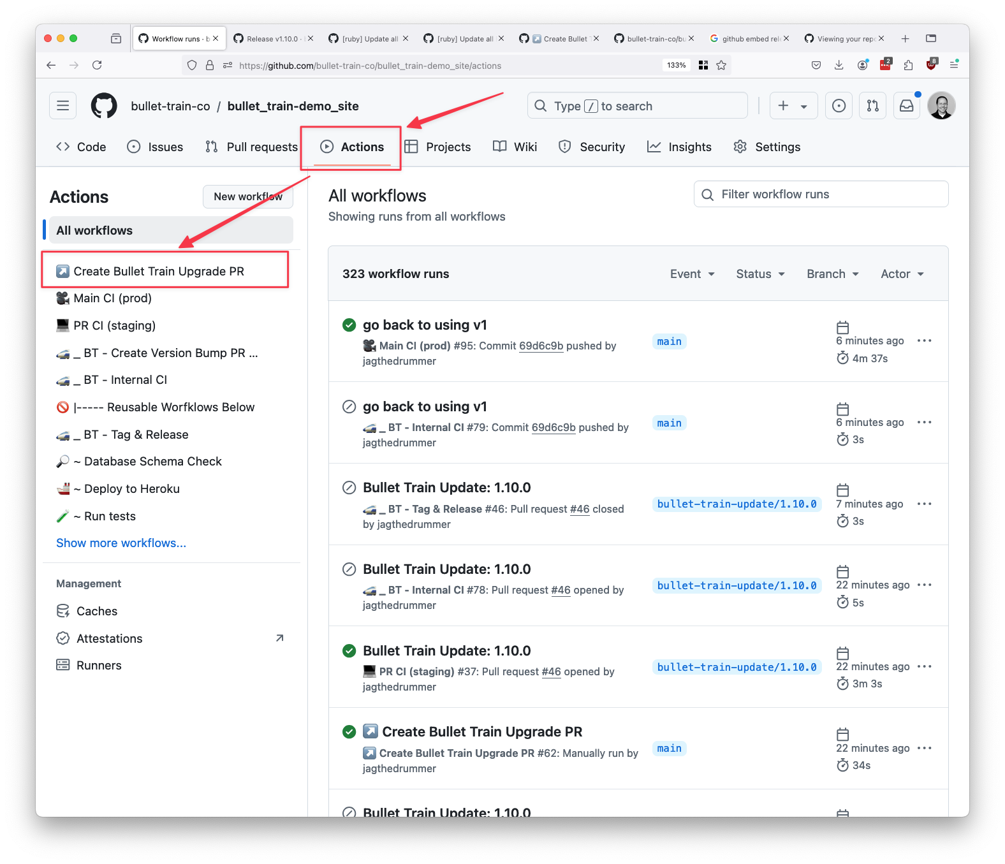Screen dimensions: 1005x864
Task: Switch to the github embed Google search tab
Action: point(749,39)
